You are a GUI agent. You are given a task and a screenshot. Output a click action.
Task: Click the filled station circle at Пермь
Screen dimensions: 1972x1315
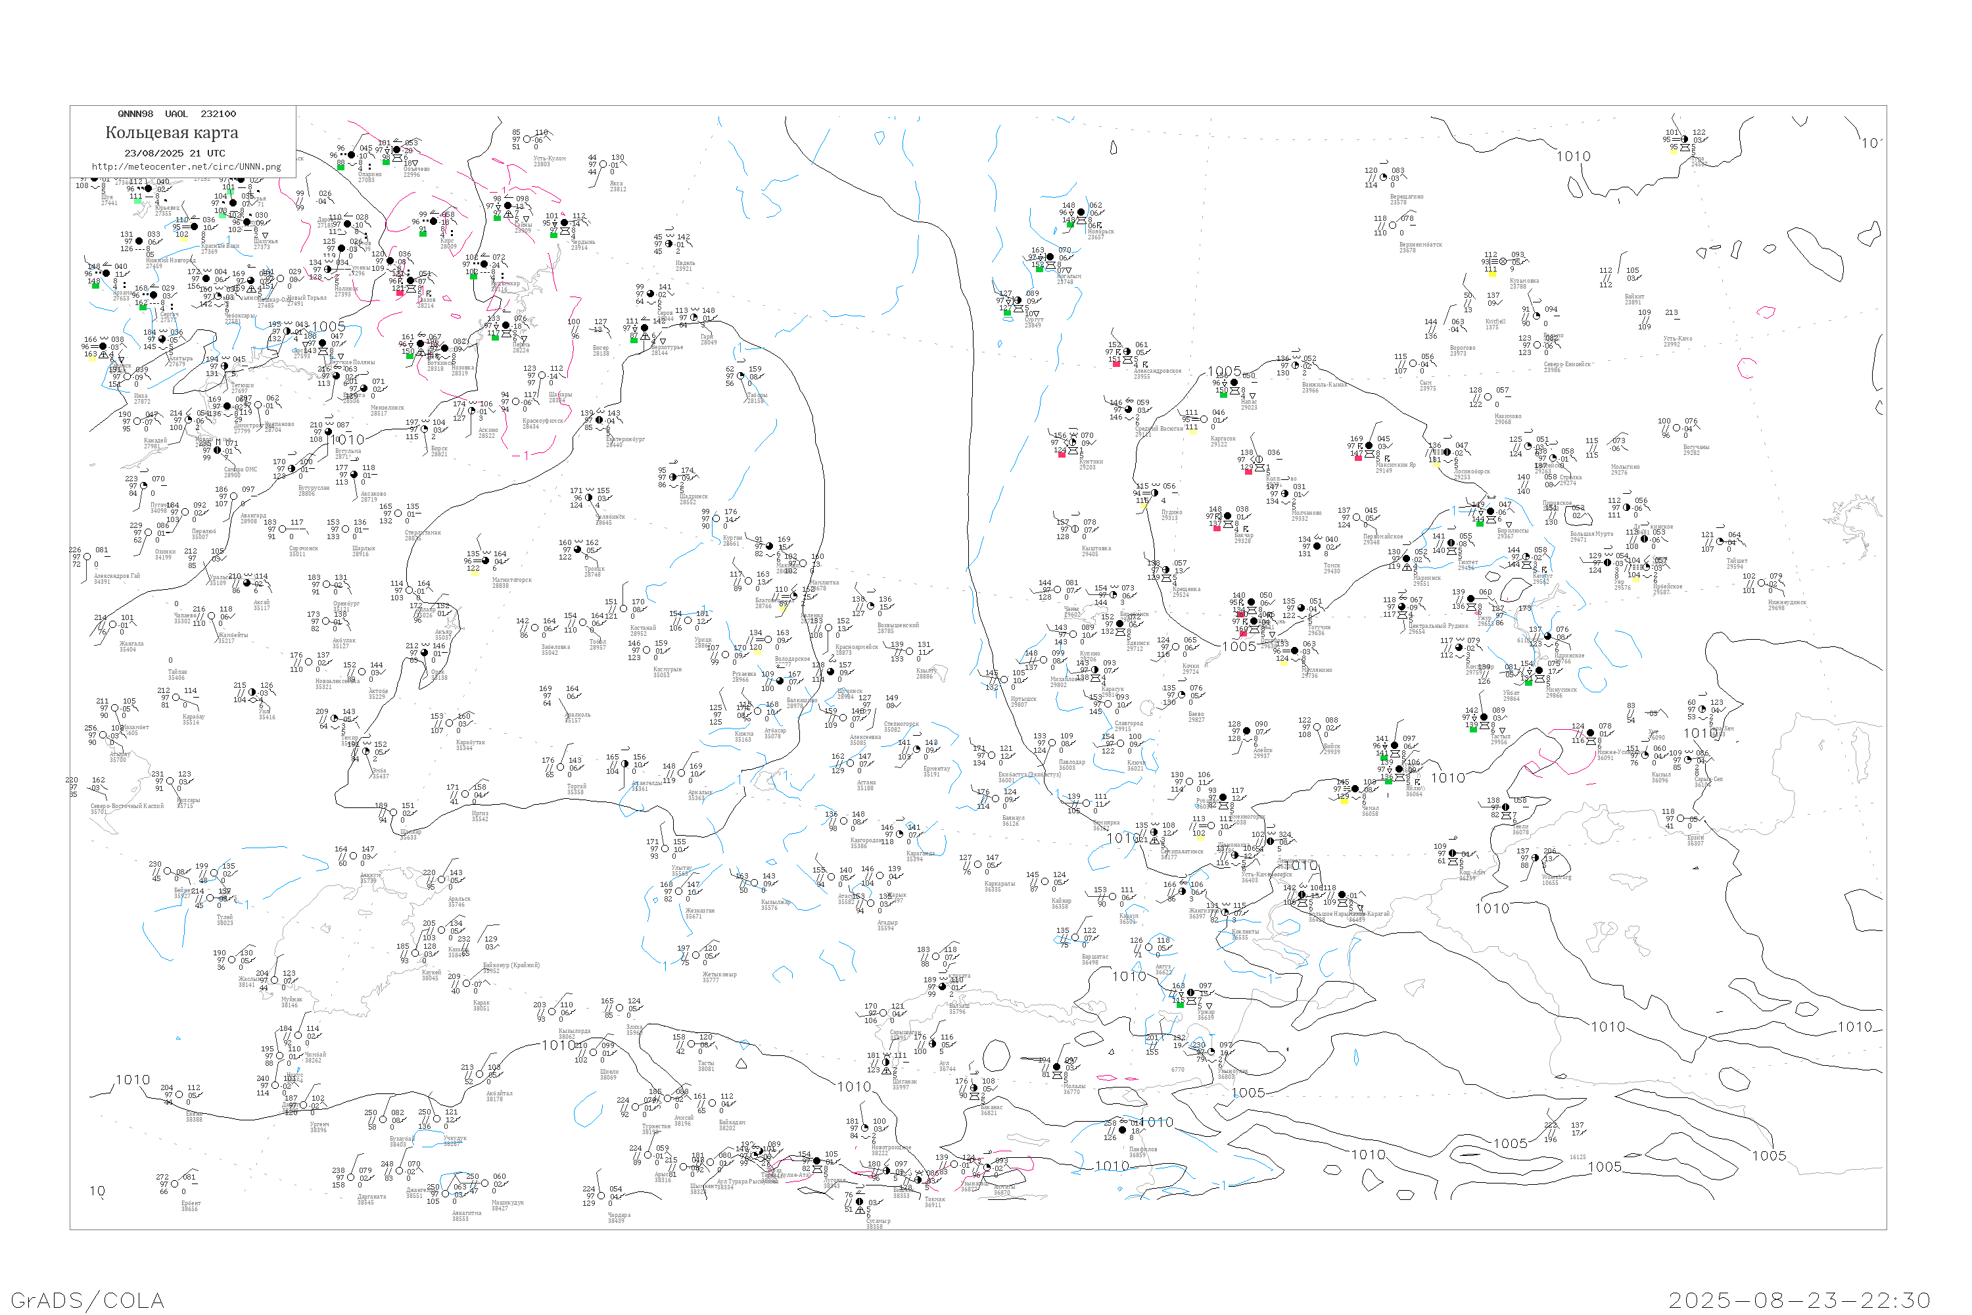pyautogui.click(x=505, y=326)
